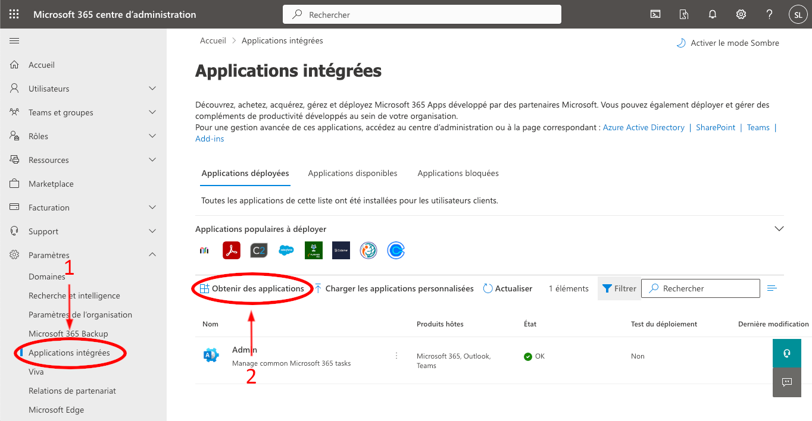
Task: Open the headset support floating button
Action: click(x=787, y=353)
